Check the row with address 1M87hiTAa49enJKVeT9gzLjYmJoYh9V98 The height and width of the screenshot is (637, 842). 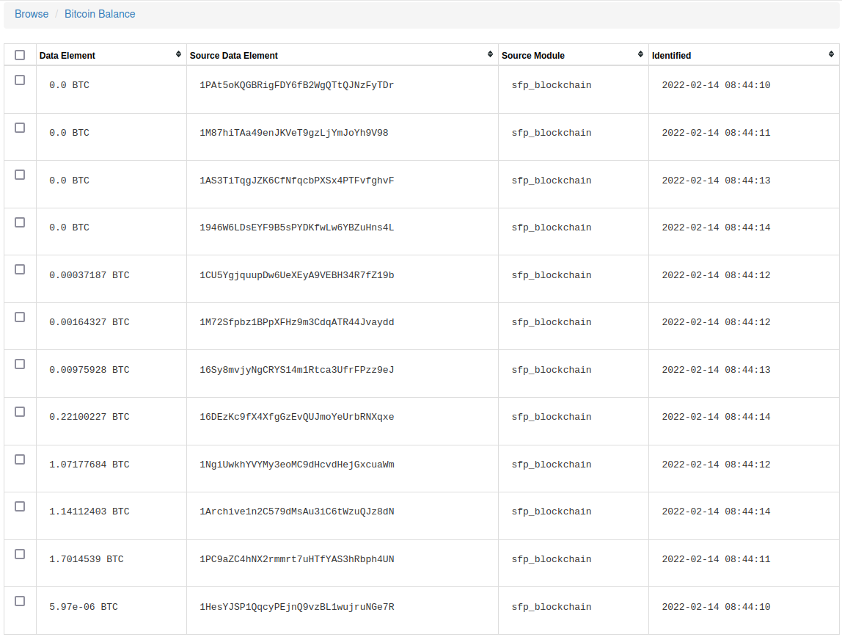coord(20,128)
